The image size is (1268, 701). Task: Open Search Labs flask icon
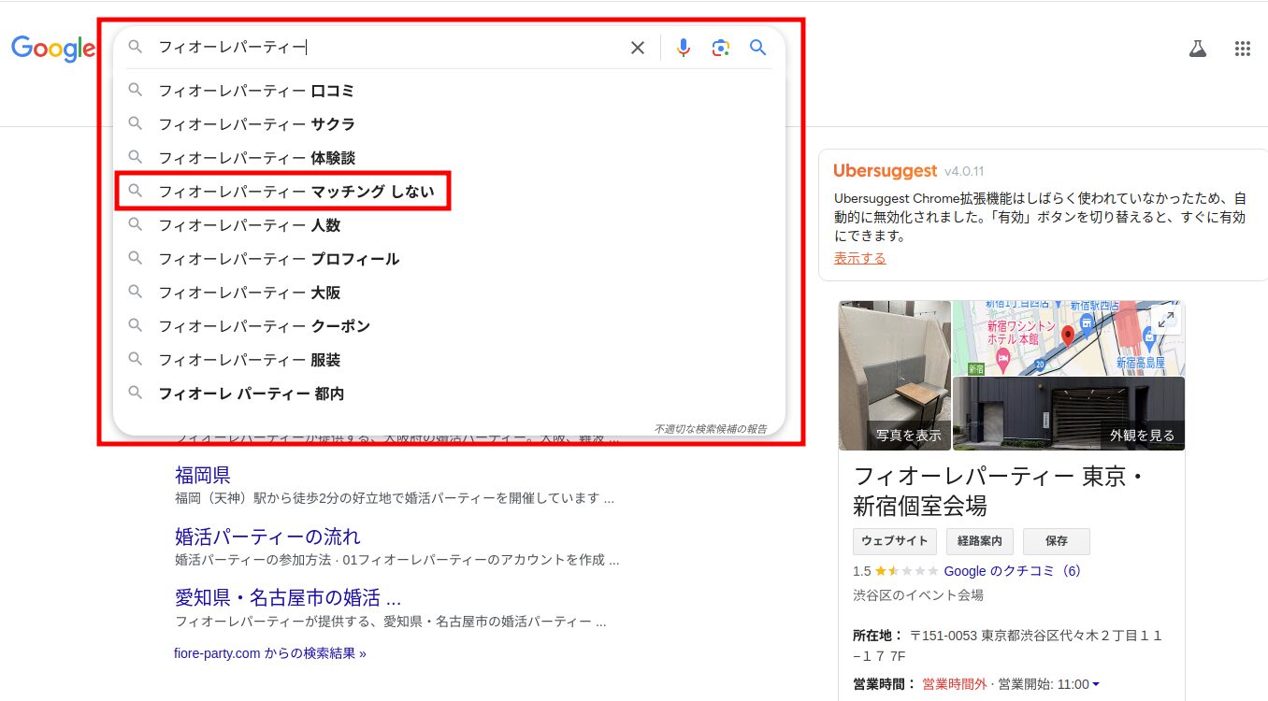[x=1198, y=49]
